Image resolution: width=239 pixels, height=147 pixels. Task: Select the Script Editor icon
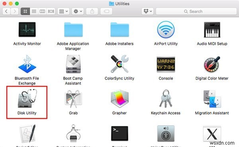pos(27,133)
